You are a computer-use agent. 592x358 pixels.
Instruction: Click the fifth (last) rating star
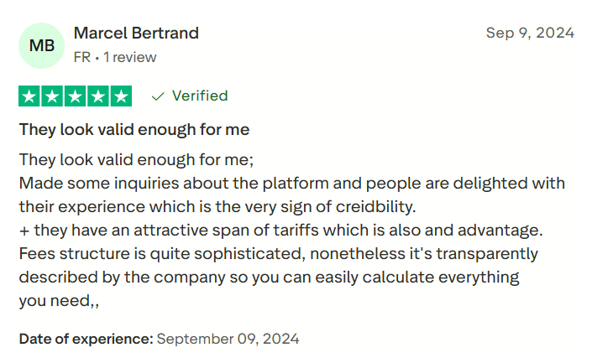click(x=121, y=96)
